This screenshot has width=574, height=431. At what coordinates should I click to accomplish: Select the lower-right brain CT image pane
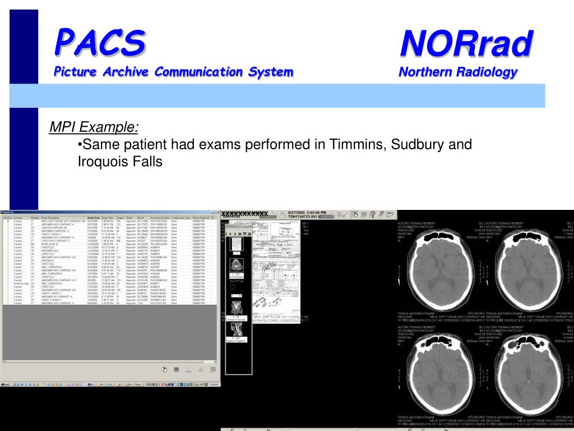click(x=530, y=375)
